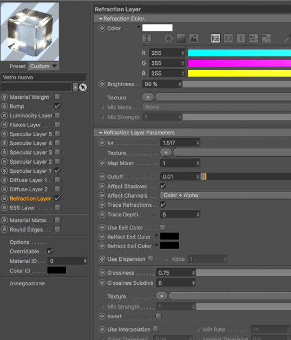291x340 pixels.
Task: Toggle the Overridable checkbox
Action: [x=50, y=251]
